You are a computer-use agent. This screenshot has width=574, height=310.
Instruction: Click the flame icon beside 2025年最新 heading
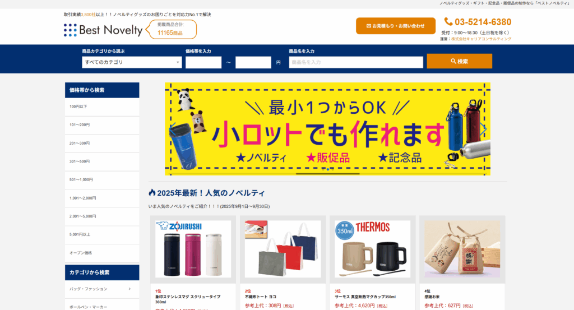pos(152,192)
